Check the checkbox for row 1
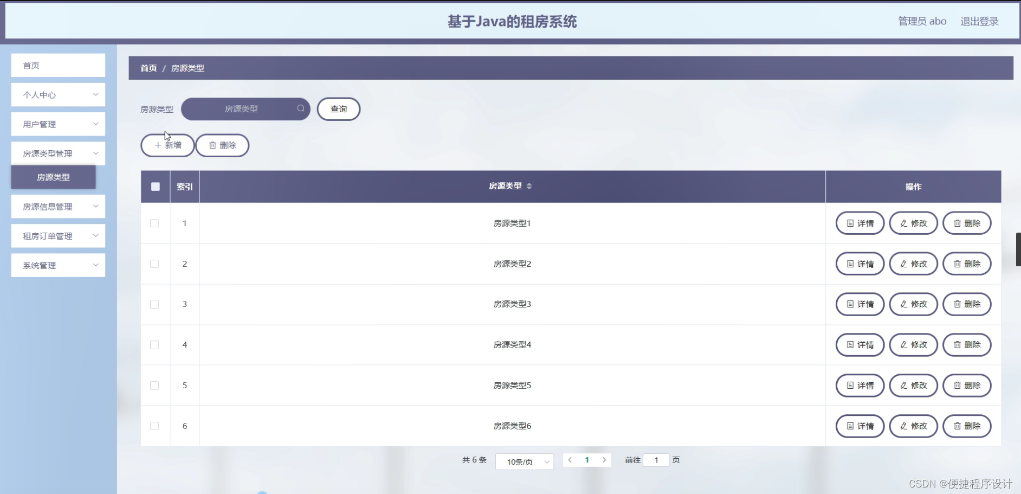The height and width of the screenshot is (494, 1021). [x=154, y=223]
